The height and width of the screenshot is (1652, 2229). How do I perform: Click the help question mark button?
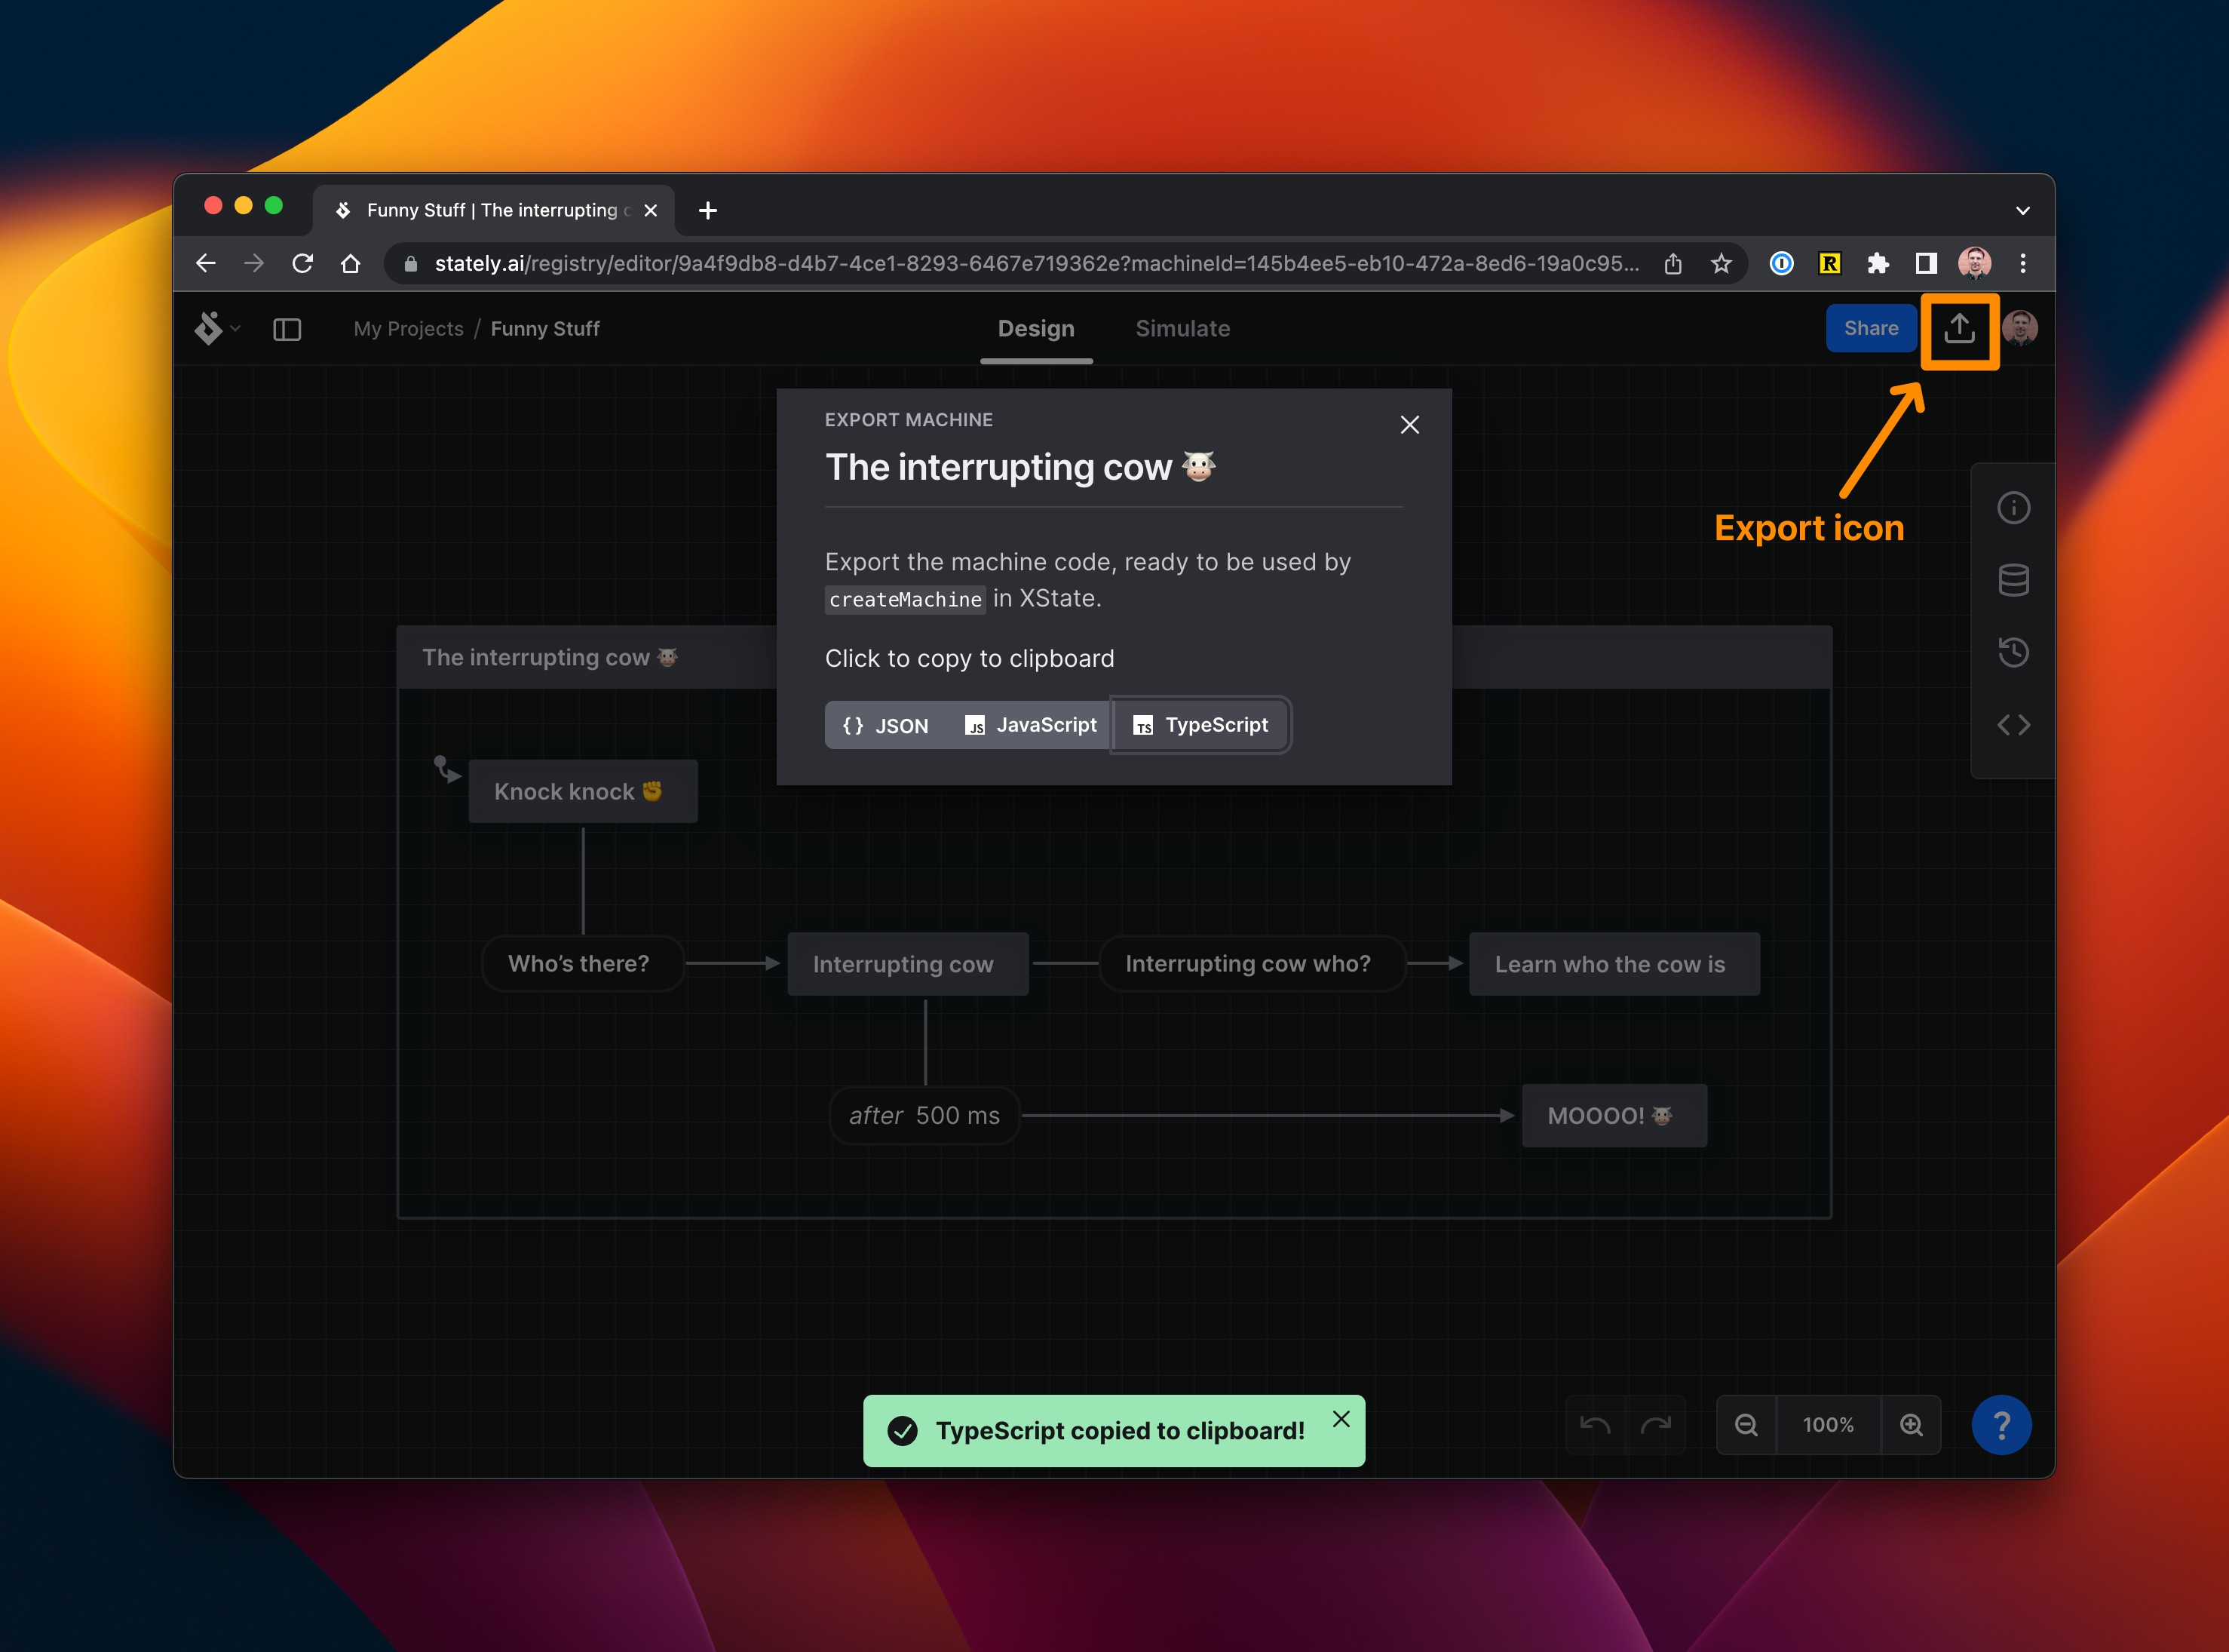pyautogui.click(x=2001, y=1424)
